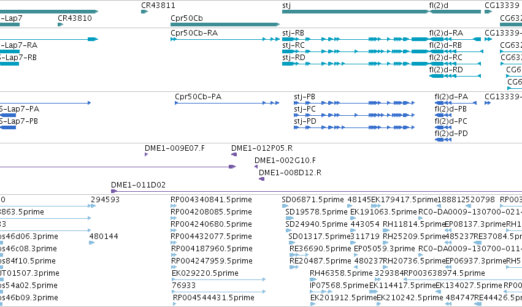Click the fl(2)d-PC CDS label
522x307 pixels.
[x=451, y=121]
